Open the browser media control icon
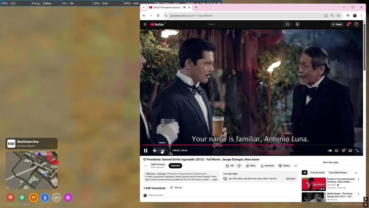Screen dimensions: 369x208 click(348, 16)
